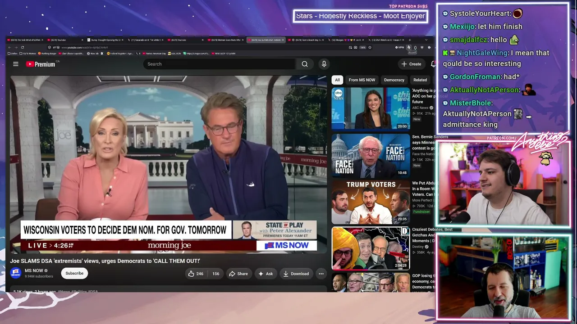Open the Bernie Sanders Face the Nation thumbnail
The width and height of the screenshot is (577, 324).
tap(371, 155)
